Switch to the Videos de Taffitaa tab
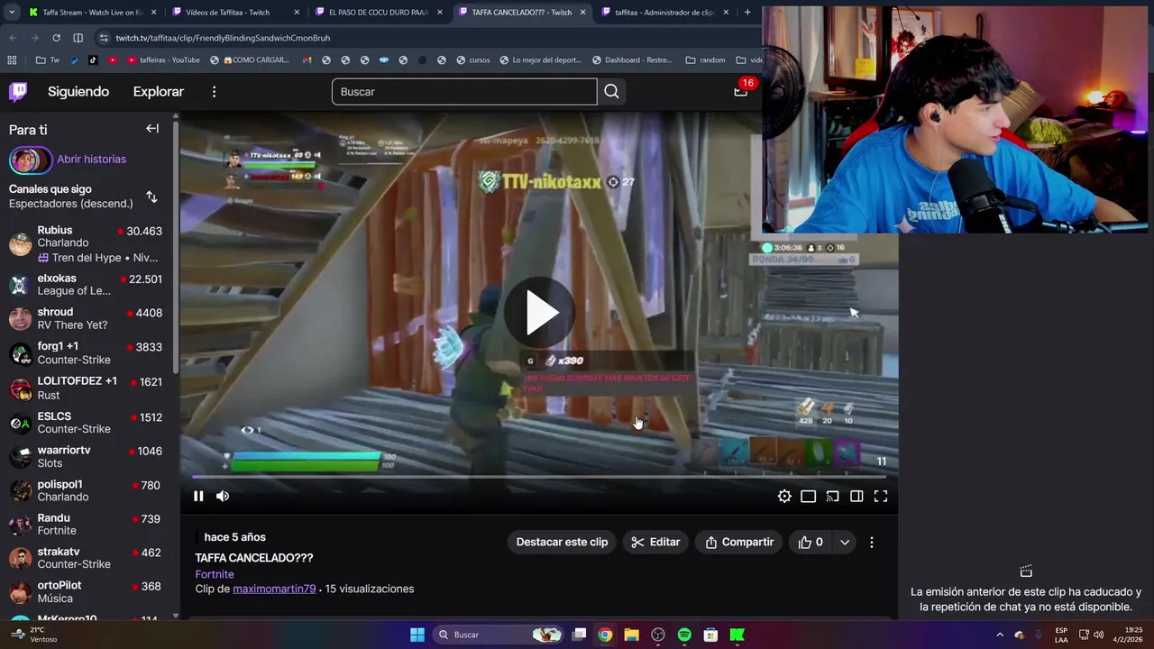1154x649 pixels. (x=234, y=13)
